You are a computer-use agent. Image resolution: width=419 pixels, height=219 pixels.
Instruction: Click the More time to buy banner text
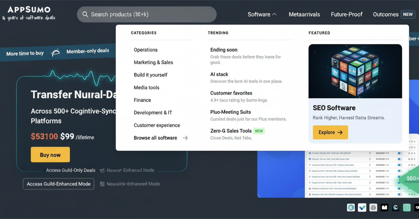pos(25,54)
